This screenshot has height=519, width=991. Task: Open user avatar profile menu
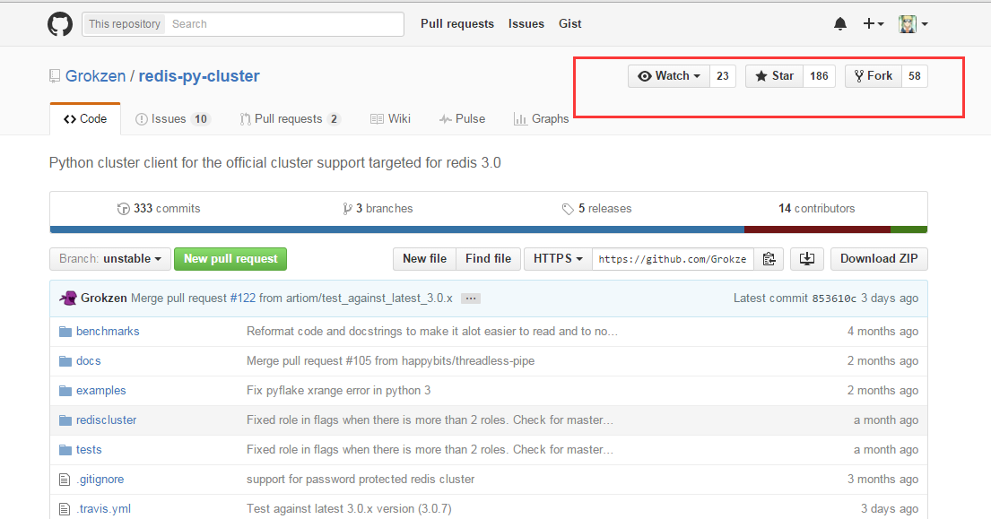point(913,24)
